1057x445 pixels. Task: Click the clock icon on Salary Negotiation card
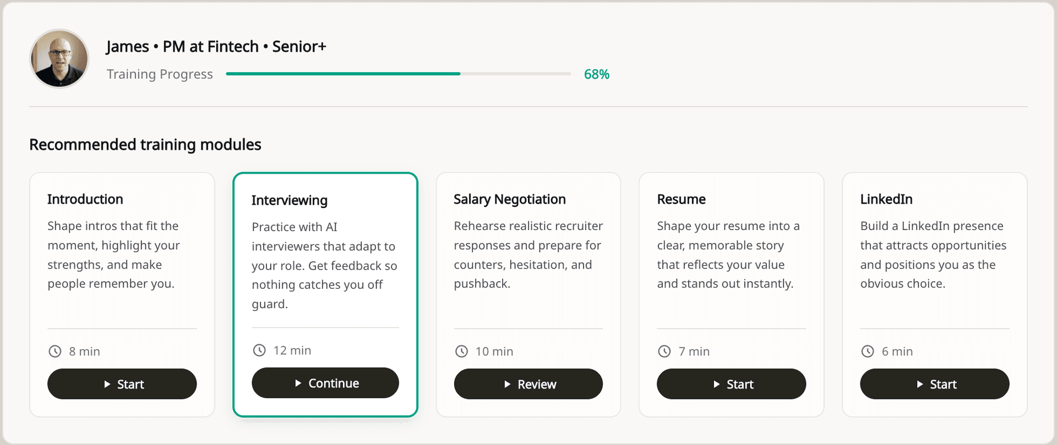click(x=462, y=351)
